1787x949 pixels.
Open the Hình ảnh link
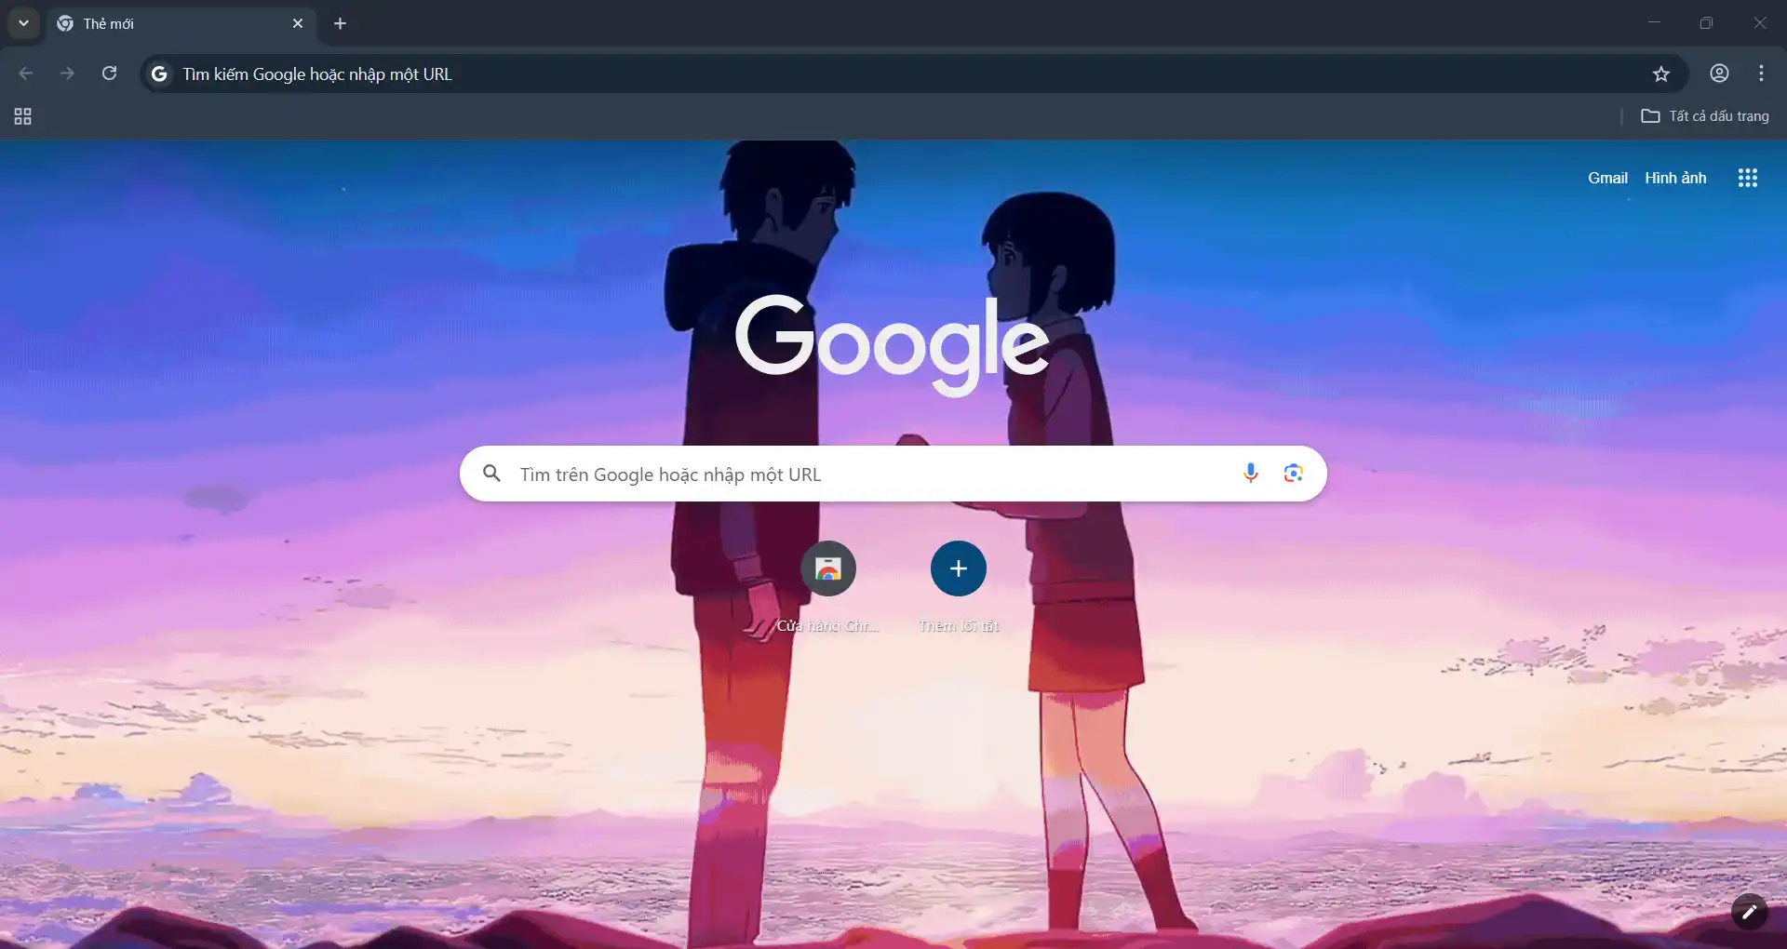pos(1675,178)
